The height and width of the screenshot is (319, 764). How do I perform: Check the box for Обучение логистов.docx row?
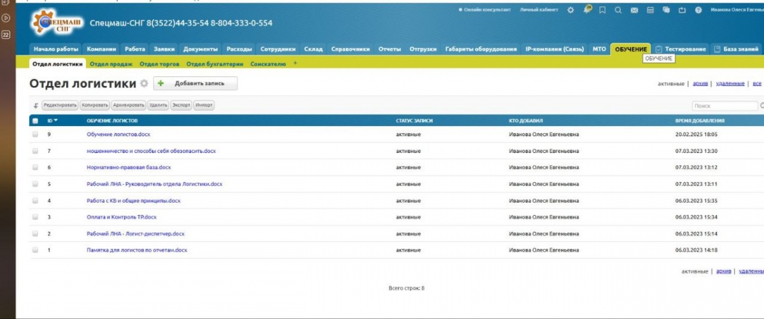pyautogui.click(x=36, y=134)
